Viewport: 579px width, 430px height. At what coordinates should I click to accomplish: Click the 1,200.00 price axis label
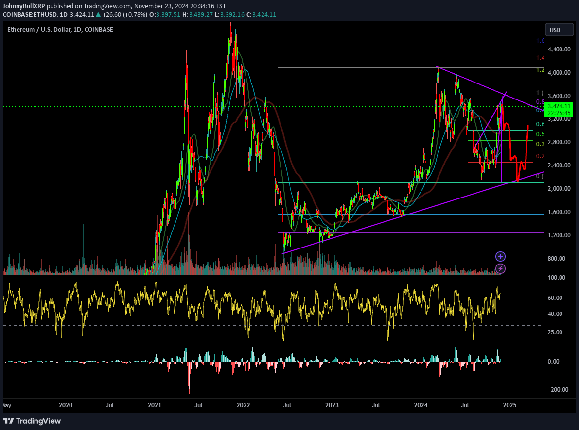(559, 235)
